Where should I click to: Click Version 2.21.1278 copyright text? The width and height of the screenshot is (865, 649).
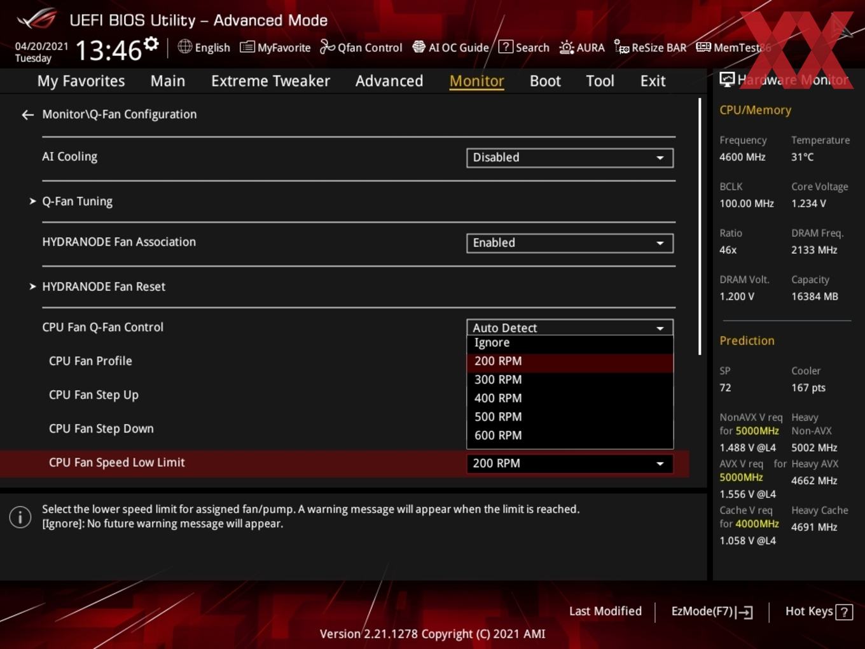tap(432, 634)
